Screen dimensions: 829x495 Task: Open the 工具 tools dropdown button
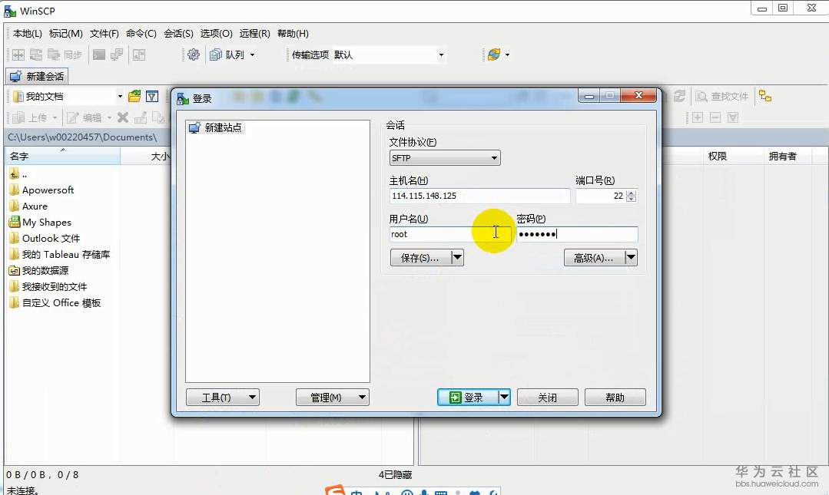223,398
